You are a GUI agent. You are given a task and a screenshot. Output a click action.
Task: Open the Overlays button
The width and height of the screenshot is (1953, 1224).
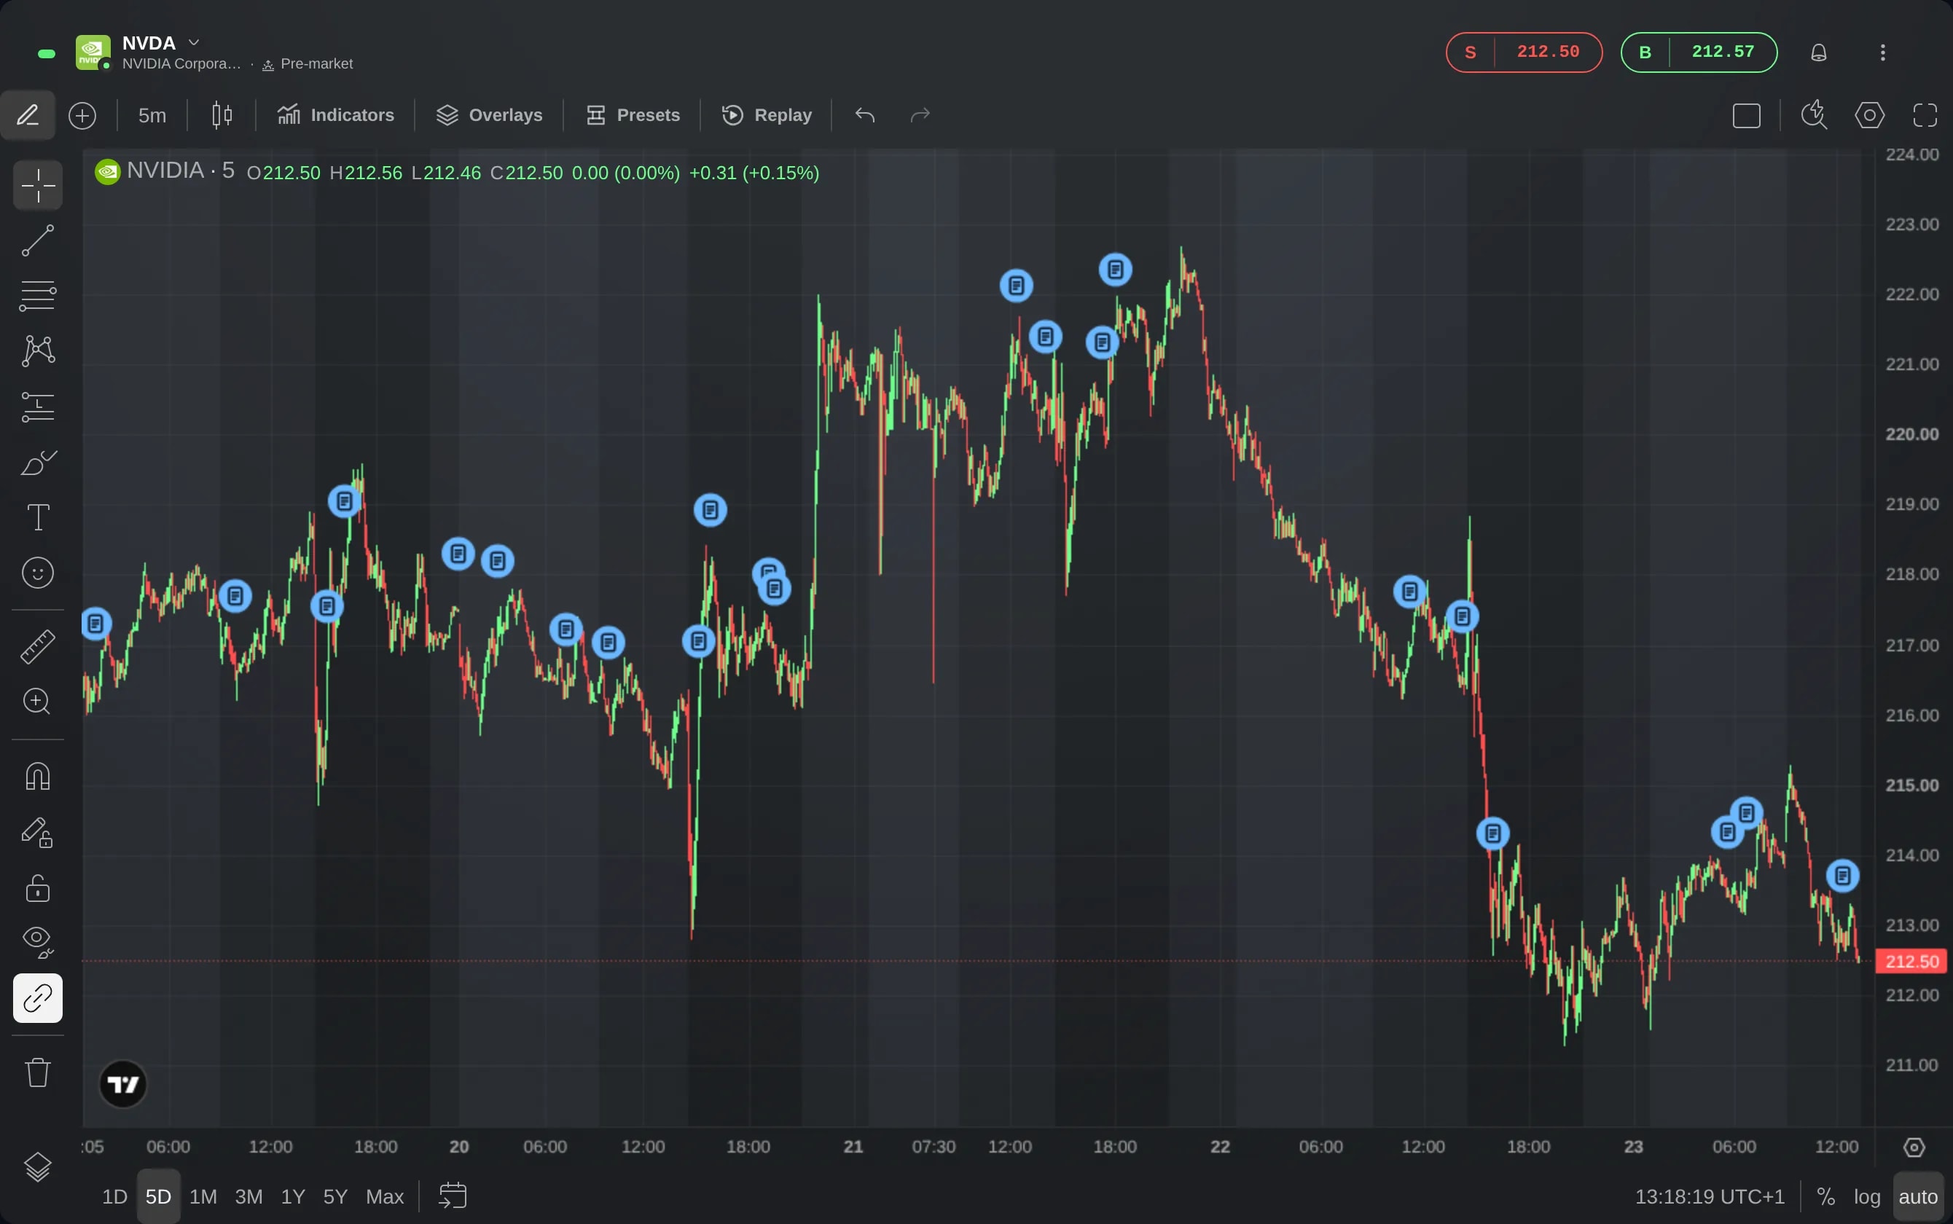click(x=489, y=115)
